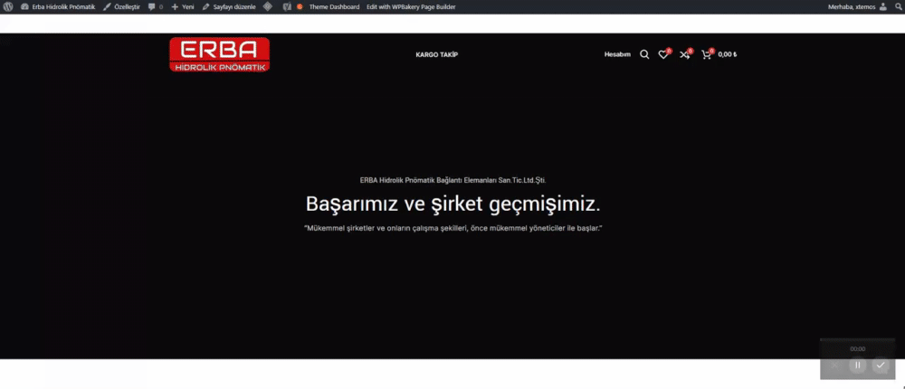Open the Yoast SEO admin bar icon

click(287, 7)
